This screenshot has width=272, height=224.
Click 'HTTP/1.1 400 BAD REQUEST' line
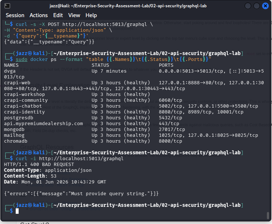[39, 165]
